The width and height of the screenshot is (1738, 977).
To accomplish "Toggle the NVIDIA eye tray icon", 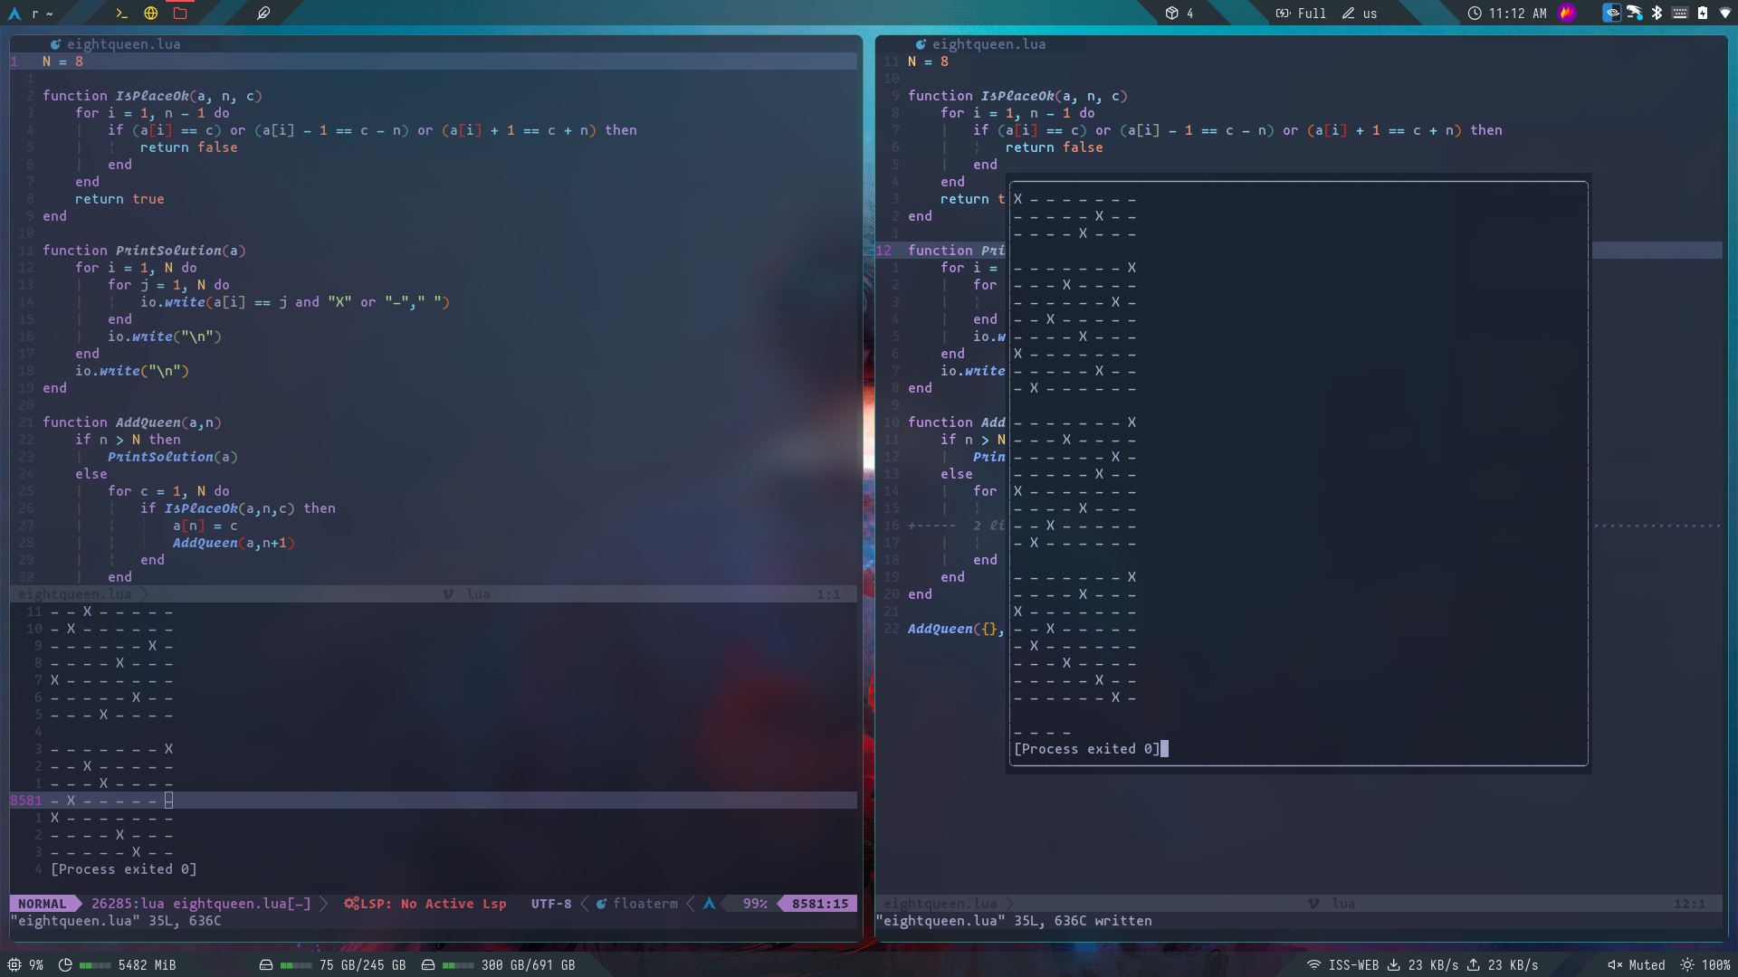I will [x=1611, y=13].
